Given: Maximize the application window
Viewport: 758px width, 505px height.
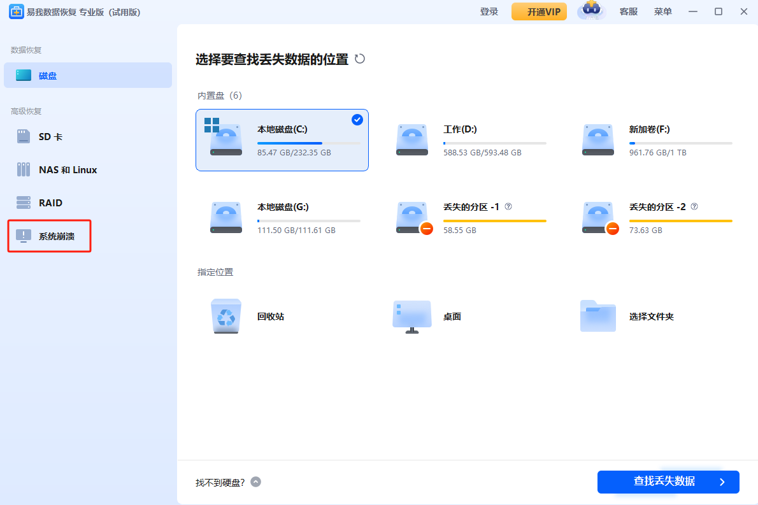Looking at the screenshot, I should [719, 11].
